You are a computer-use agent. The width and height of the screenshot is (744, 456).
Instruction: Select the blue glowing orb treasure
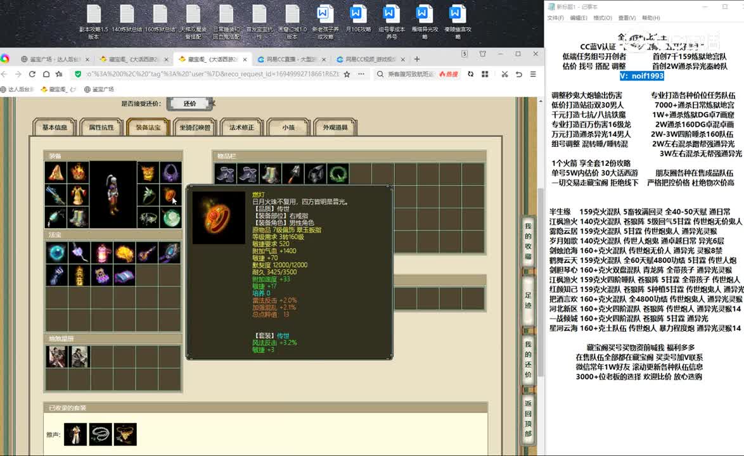click(x=56, y=253)
